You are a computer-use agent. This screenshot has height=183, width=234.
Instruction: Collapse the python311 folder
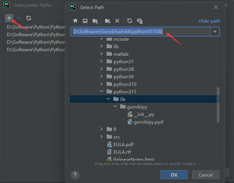pyautogui.click(x=102, y=91)
